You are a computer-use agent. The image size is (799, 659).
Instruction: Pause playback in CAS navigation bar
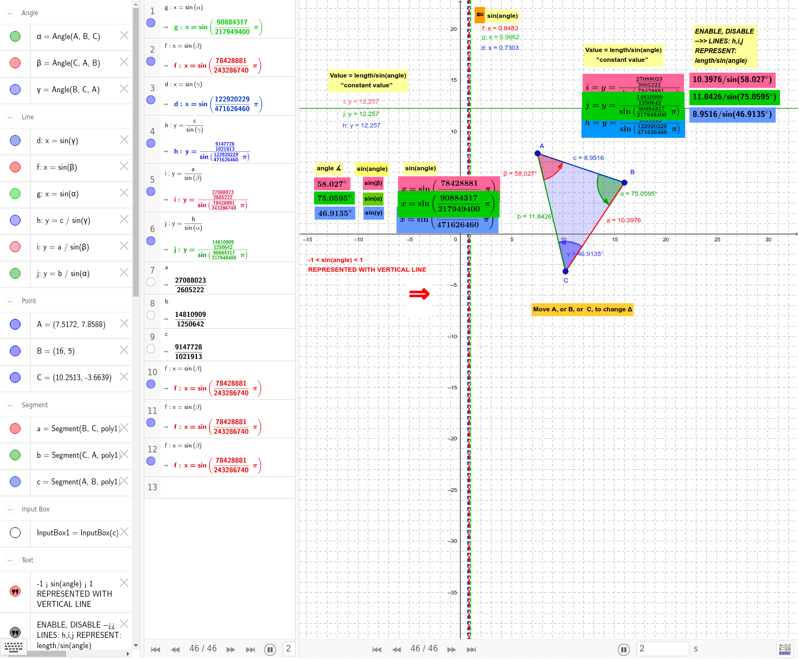tap(270, 649)
